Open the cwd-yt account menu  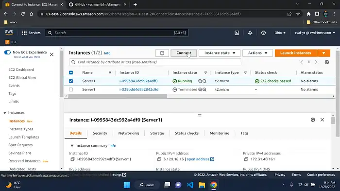[315, 33]
